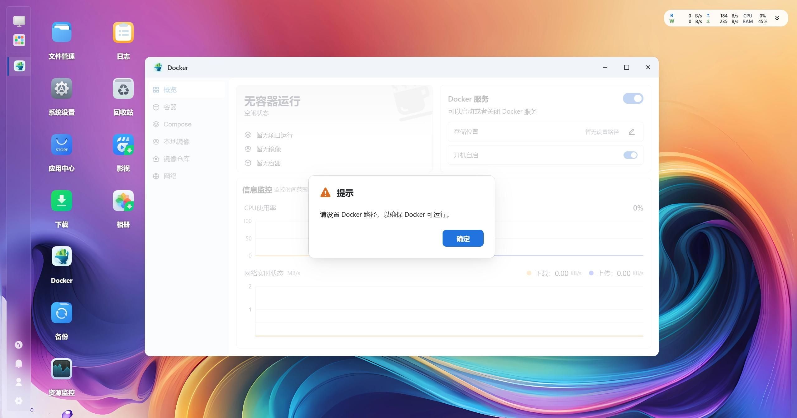
Task: Click 暂无项目运行 status row
Action: click(x=269, y=135)
